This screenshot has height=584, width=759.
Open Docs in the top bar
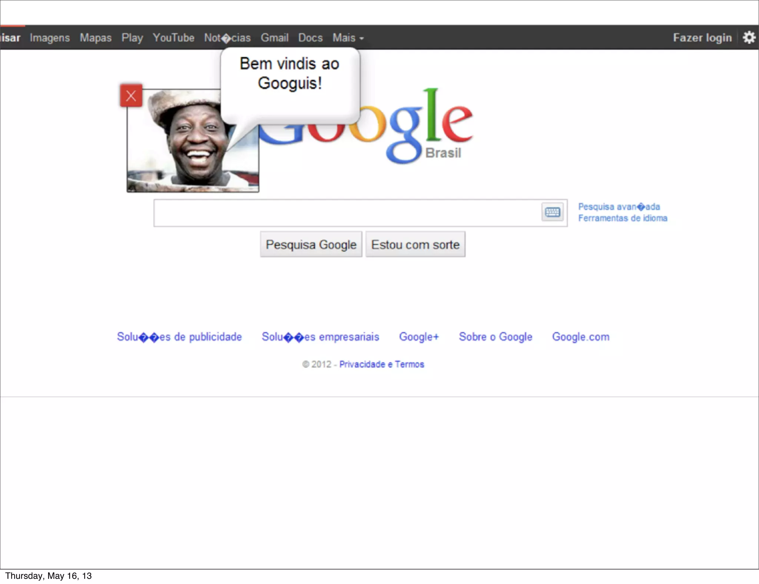coord(310,38)
